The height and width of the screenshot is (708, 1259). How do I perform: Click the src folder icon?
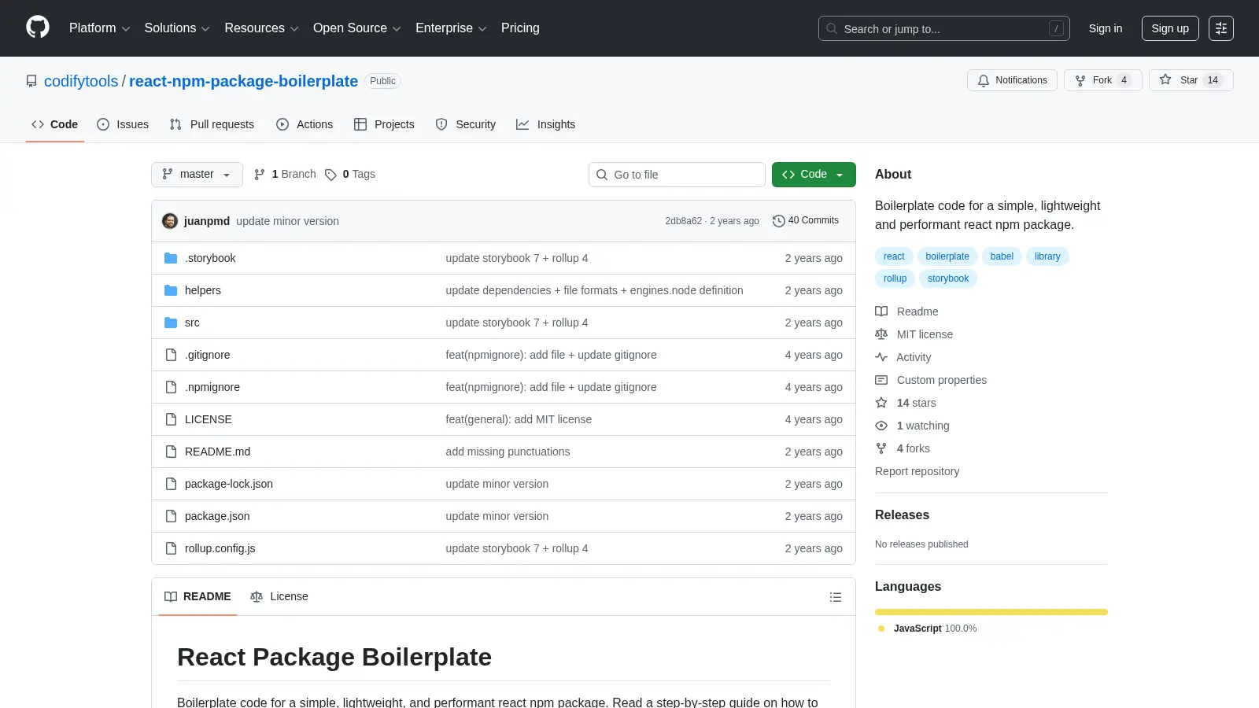click(171, 323)
